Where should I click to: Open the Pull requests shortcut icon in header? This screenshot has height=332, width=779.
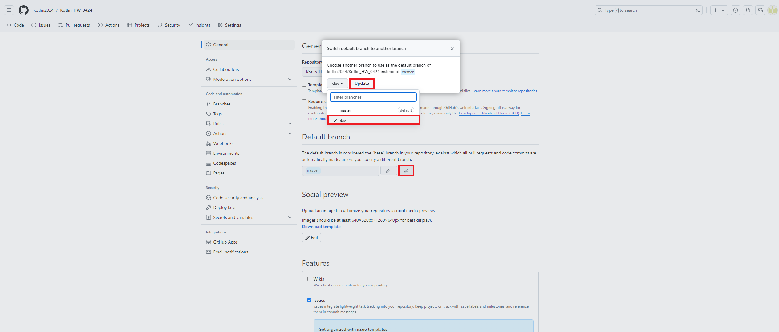(x=748, y=10)
